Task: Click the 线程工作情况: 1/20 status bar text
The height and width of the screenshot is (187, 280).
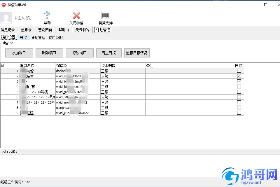Action: coord(16,182)
